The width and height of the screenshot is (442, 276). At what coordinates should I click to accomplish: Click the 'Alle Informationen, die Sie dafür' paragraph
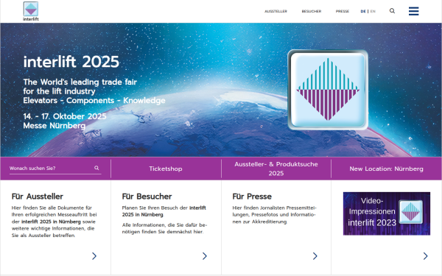(164, 228)
